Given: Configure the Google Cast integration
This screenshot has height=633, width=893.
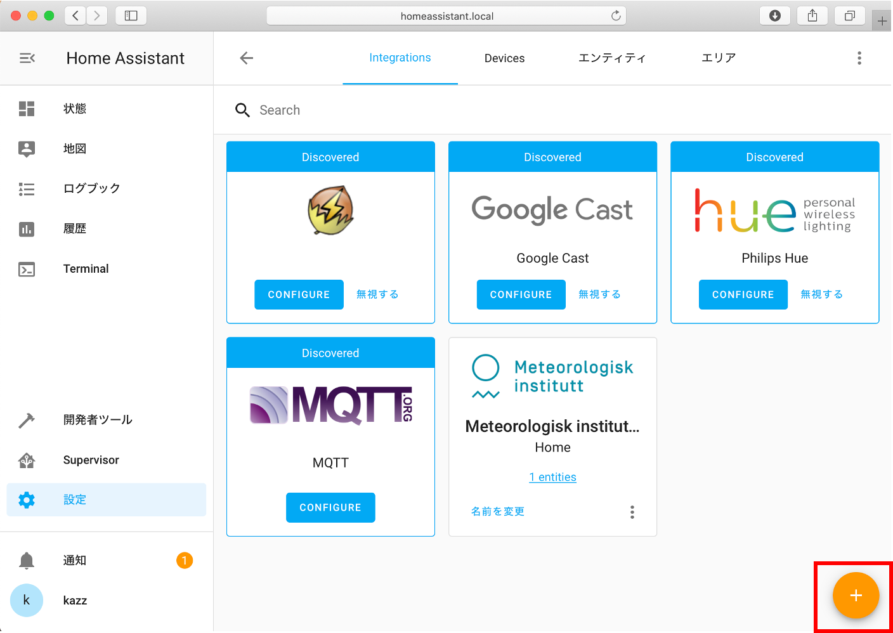Looking at the screenshot, I should click(521, 295).
